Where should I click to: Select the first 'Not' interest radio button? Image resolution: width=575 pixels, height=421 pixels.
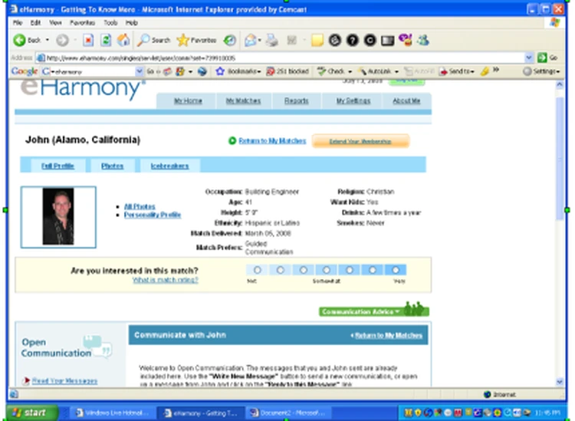(258, 270)
